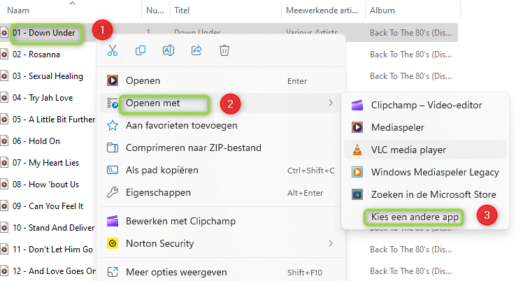Click album cell in the 02 - Rosanna row
This screenshot has width=523, height=281.
[x=410, y=55]
